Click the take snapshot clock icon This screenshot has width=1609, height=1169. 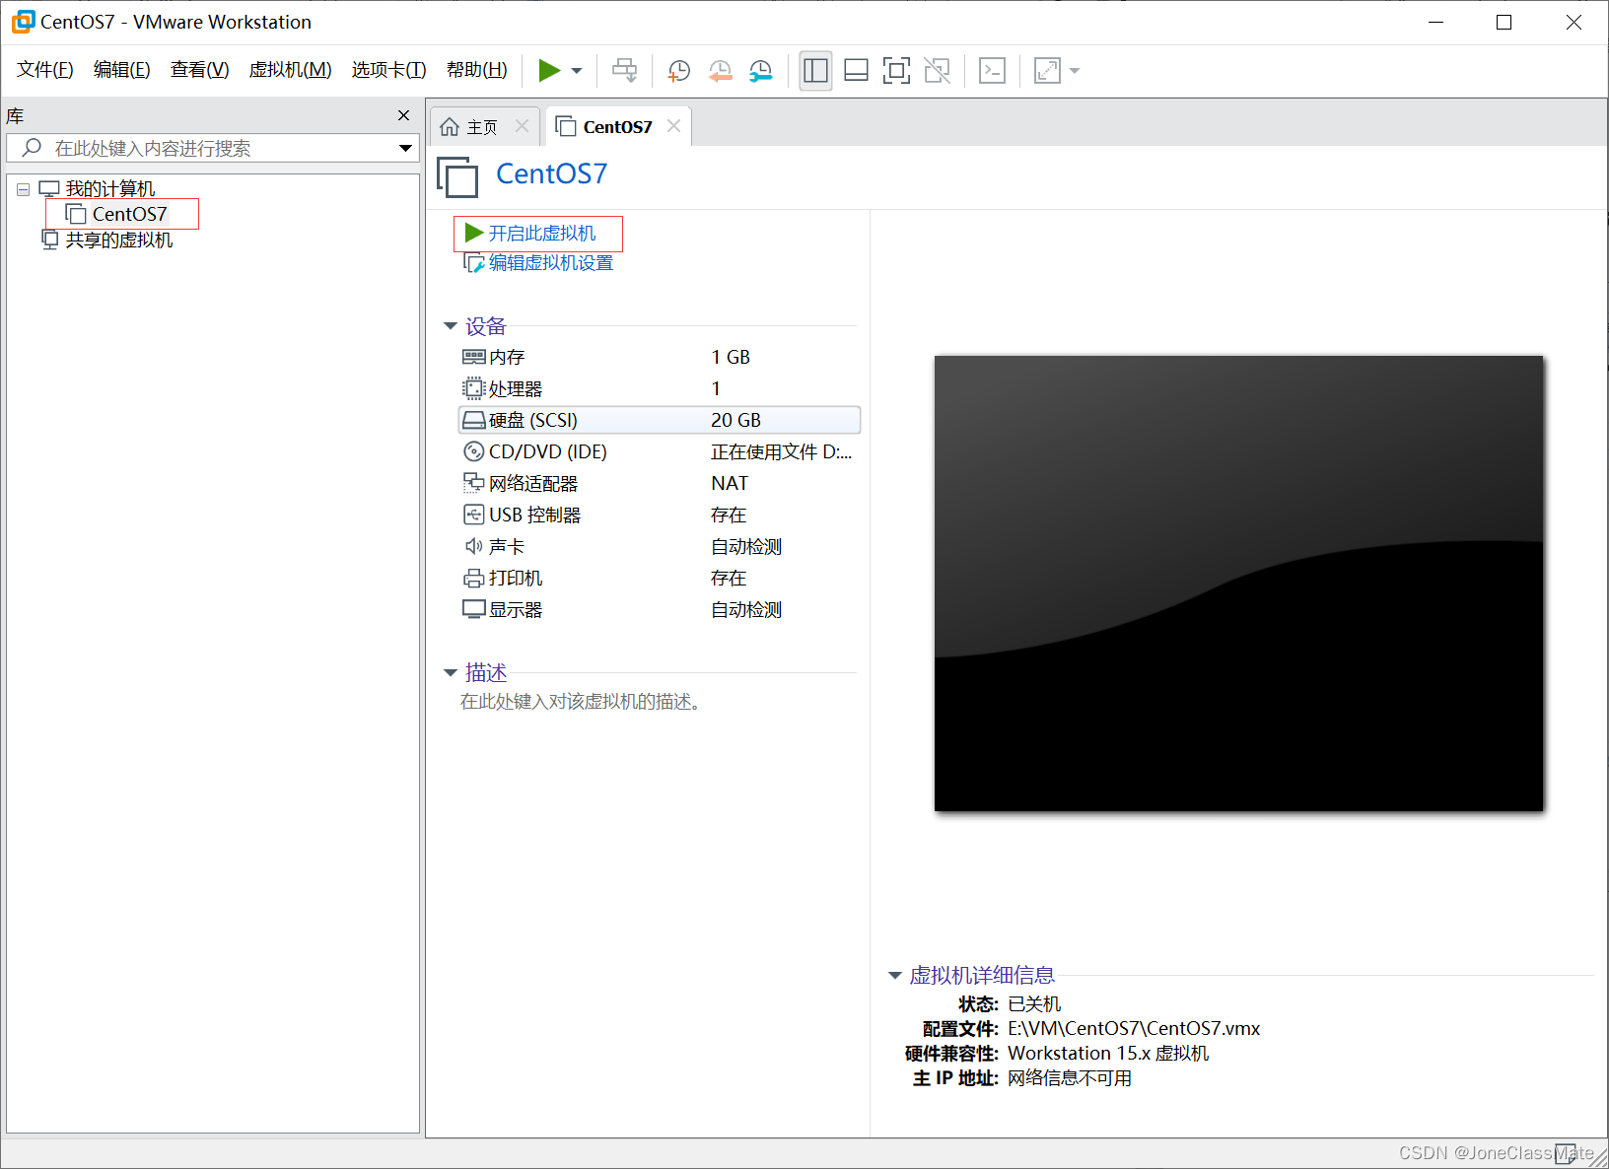pyautogui.click(x=678, y=70)
